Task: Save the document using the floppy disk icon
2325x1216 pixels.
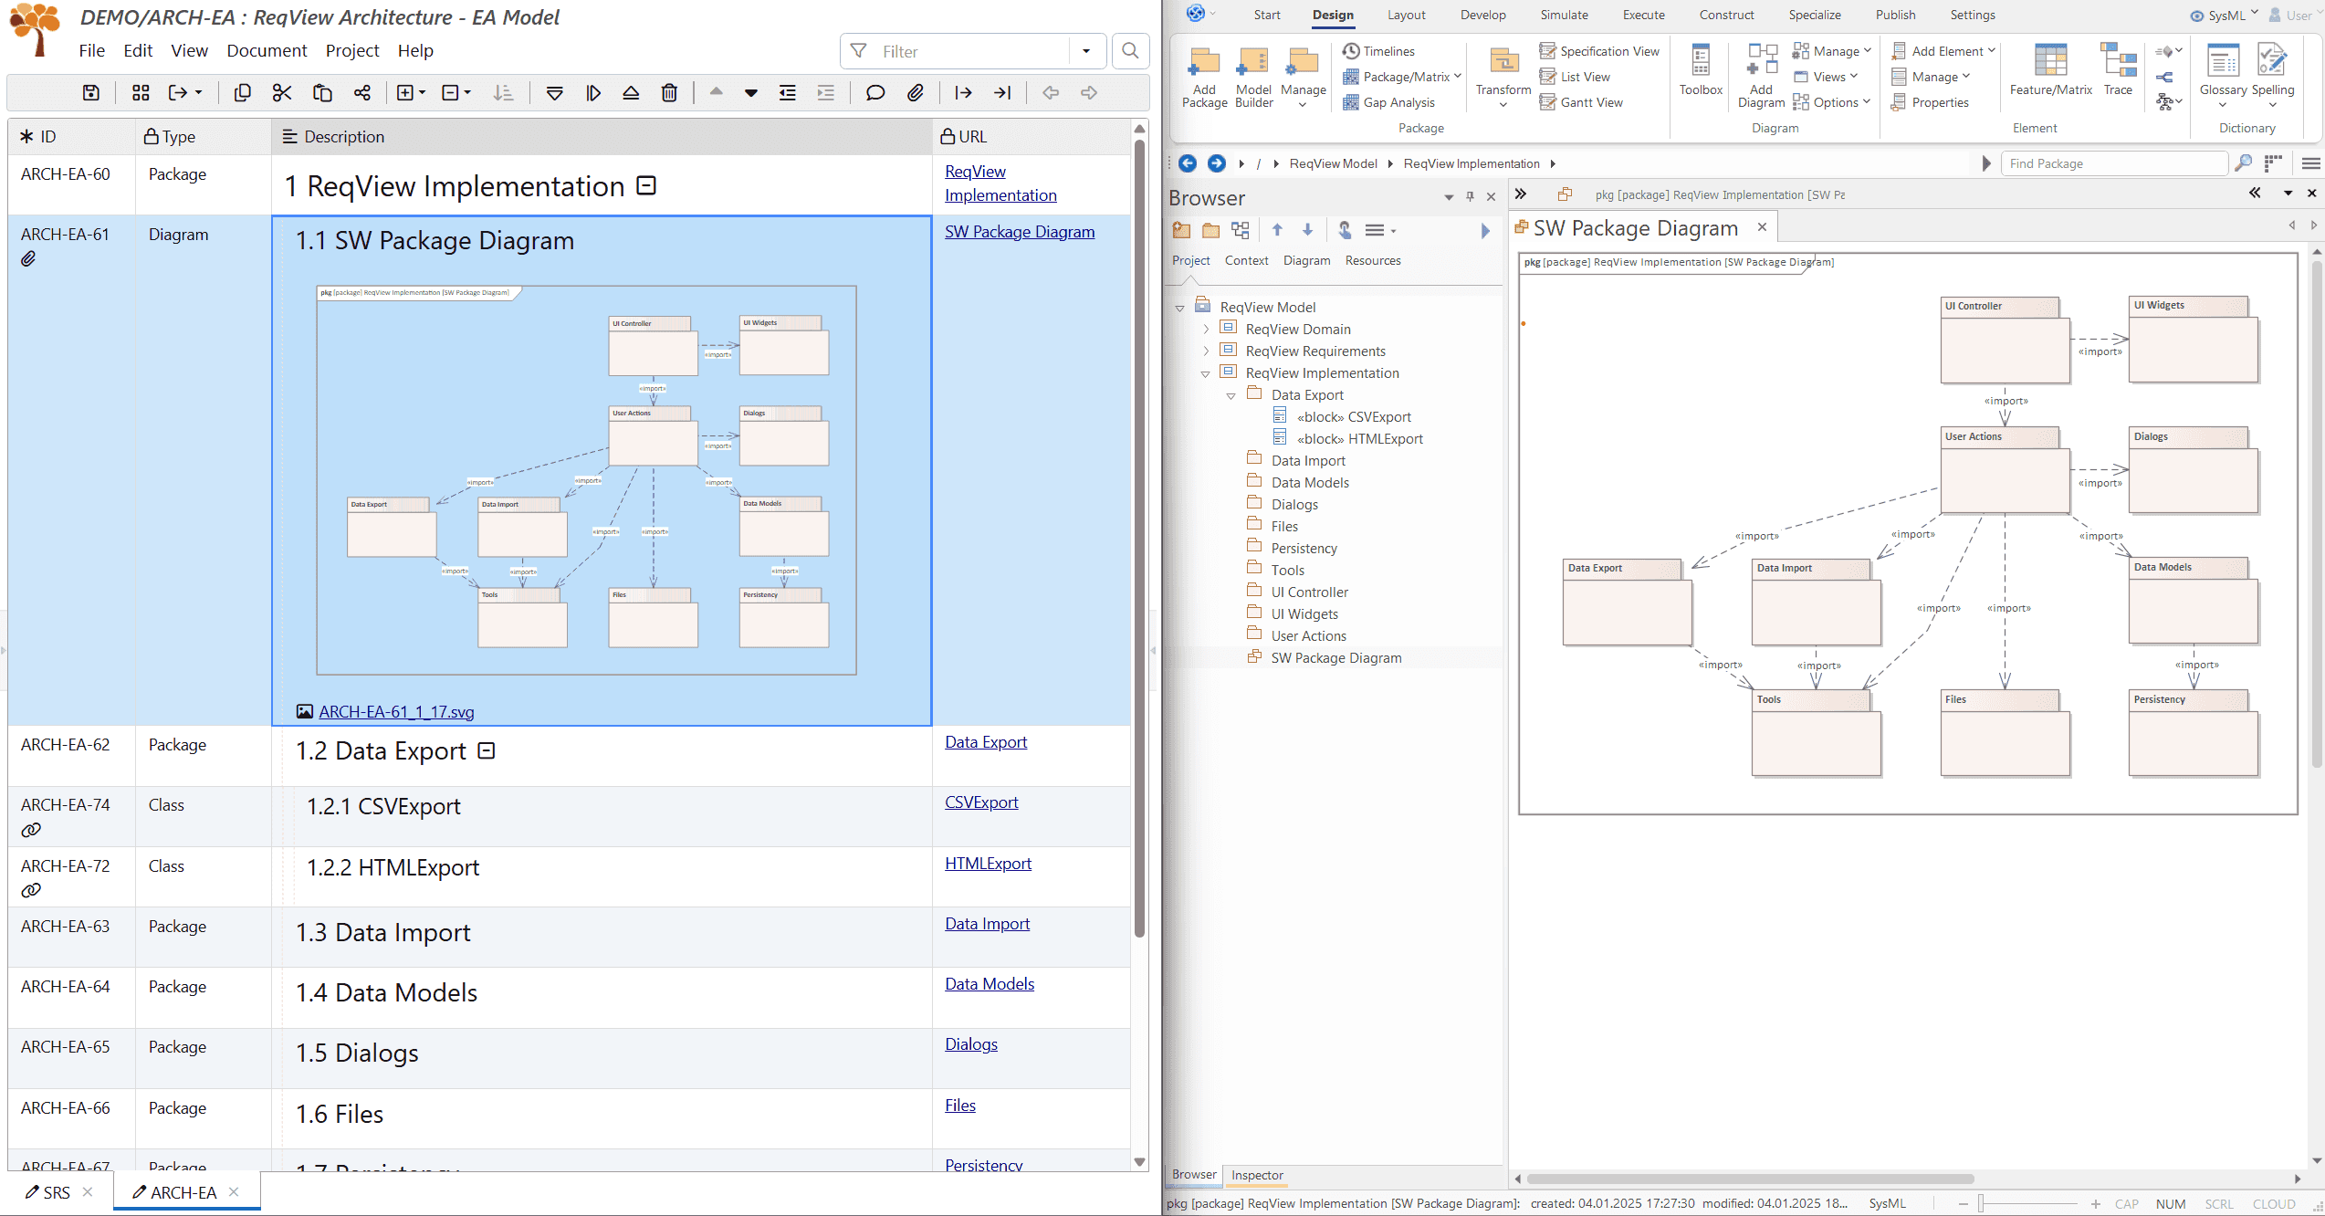Action: coord(89,92)
